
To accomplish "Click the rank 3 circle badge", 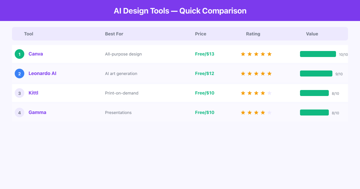I will coord(19,93).
